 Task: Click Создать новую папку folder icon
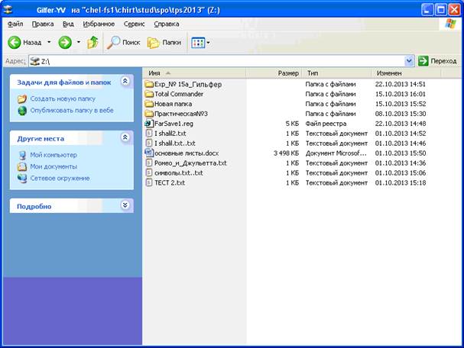[22, 98]
